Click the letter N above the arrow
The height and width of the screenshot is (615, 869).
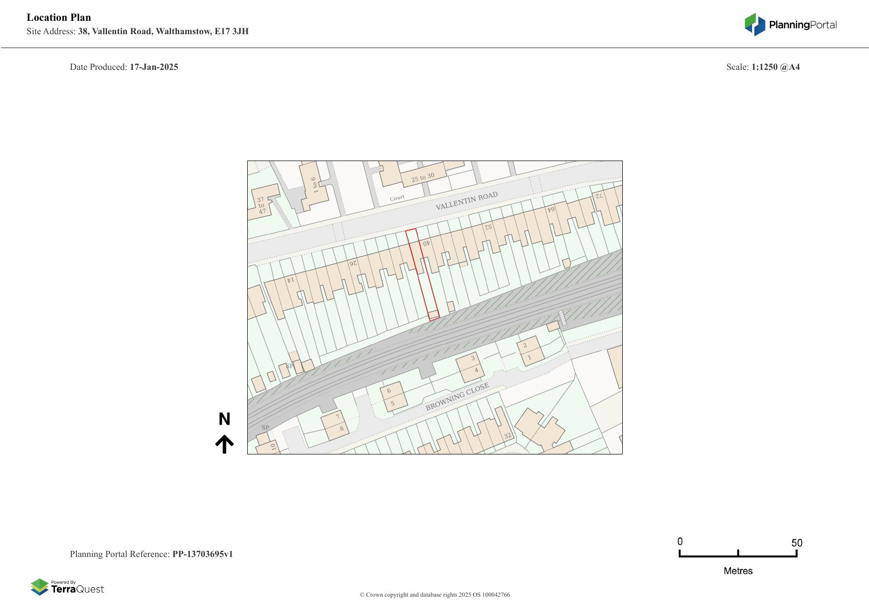224,419
